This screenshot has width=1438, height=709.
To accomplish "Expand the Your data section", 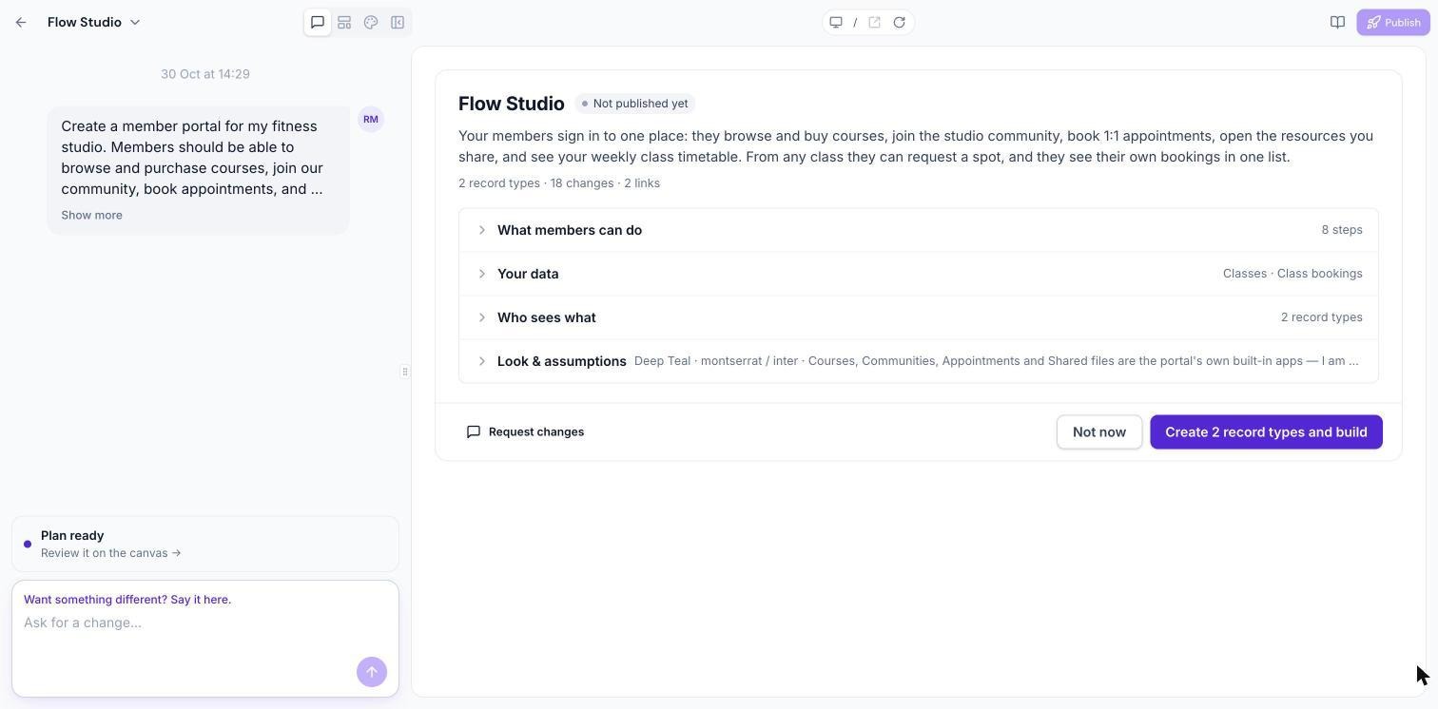I will tap(919, 274).
